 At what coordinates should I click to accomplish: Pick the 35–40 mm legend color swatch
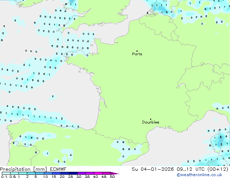click(x=90, y=173)
